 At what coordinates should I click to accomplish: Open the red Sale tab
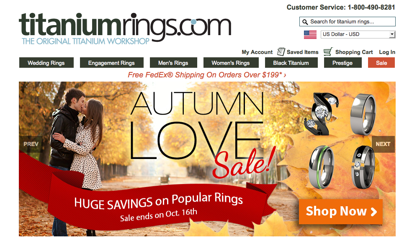[381, 63]
